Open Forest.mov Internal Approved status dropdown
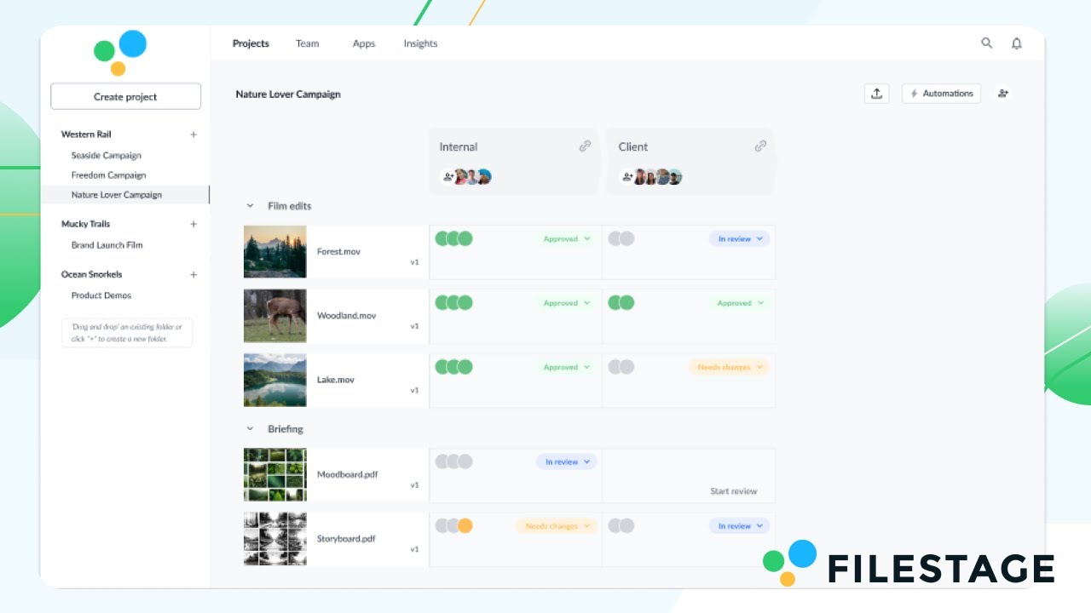The image size is (1091, 613). 567,238
